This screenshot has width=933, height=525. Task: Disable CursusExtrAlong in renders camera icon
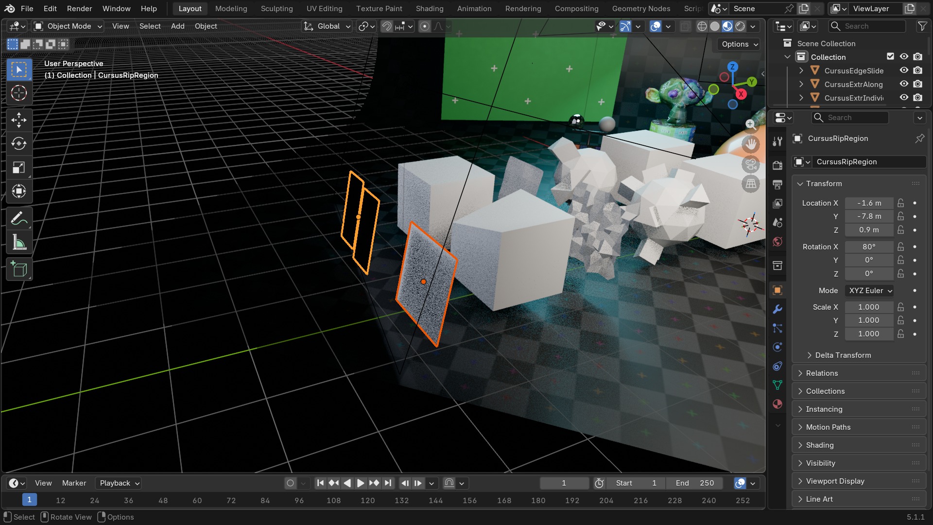[917, 84]
